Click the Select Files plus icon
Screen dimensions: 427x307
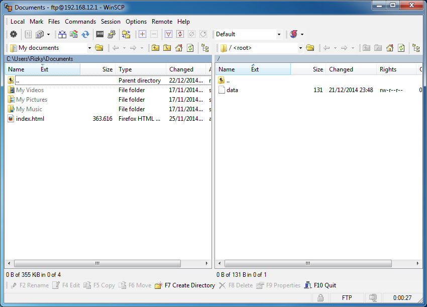tap(143, 34)
